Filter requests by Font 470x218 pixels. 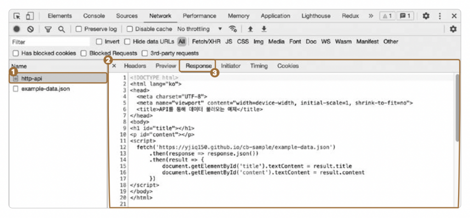[295, 42]
